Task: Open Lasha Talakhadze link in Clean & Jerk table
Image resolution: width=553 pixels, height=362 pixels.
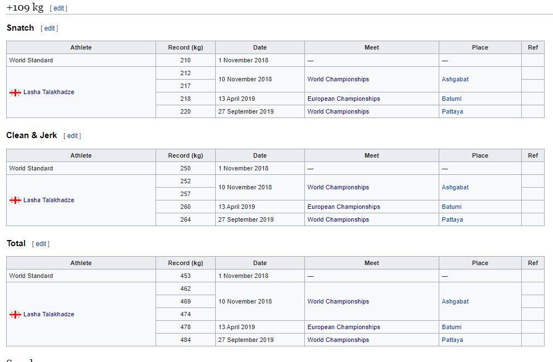Action: click(48, 200)
